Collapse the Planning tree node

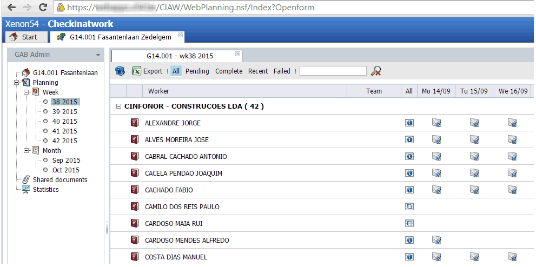point(17,83)
